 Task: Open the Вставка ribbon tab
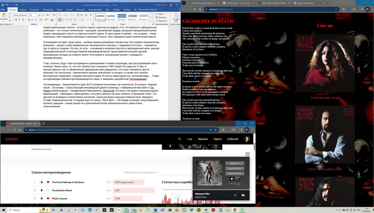click(23, 10)
